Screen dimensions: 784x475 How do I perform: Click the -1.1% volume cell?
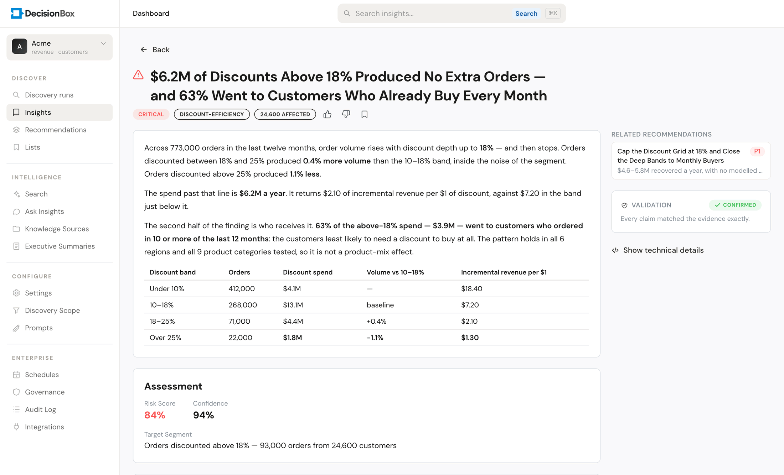point(375,338)
